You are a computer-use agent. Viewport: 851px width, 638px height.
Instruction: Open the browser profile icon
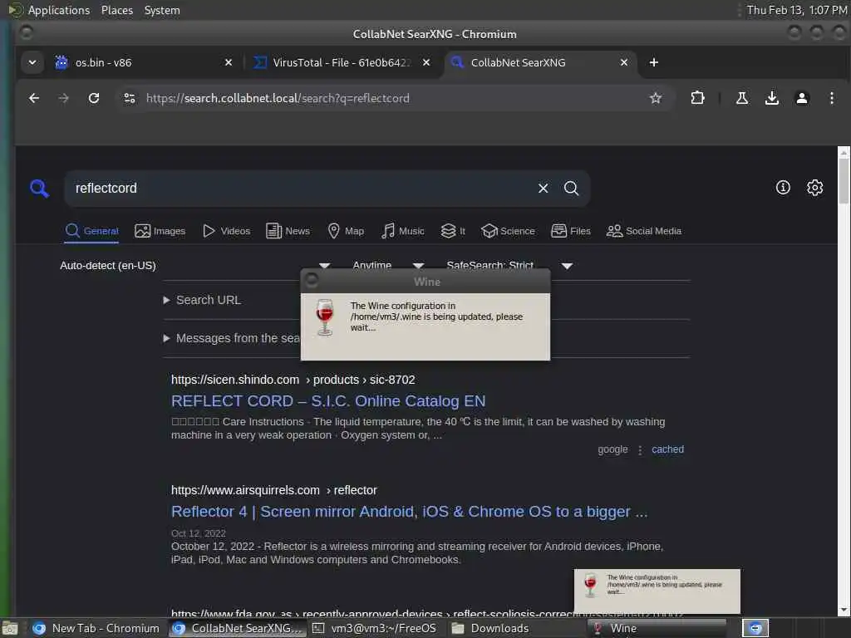point(802,98)
